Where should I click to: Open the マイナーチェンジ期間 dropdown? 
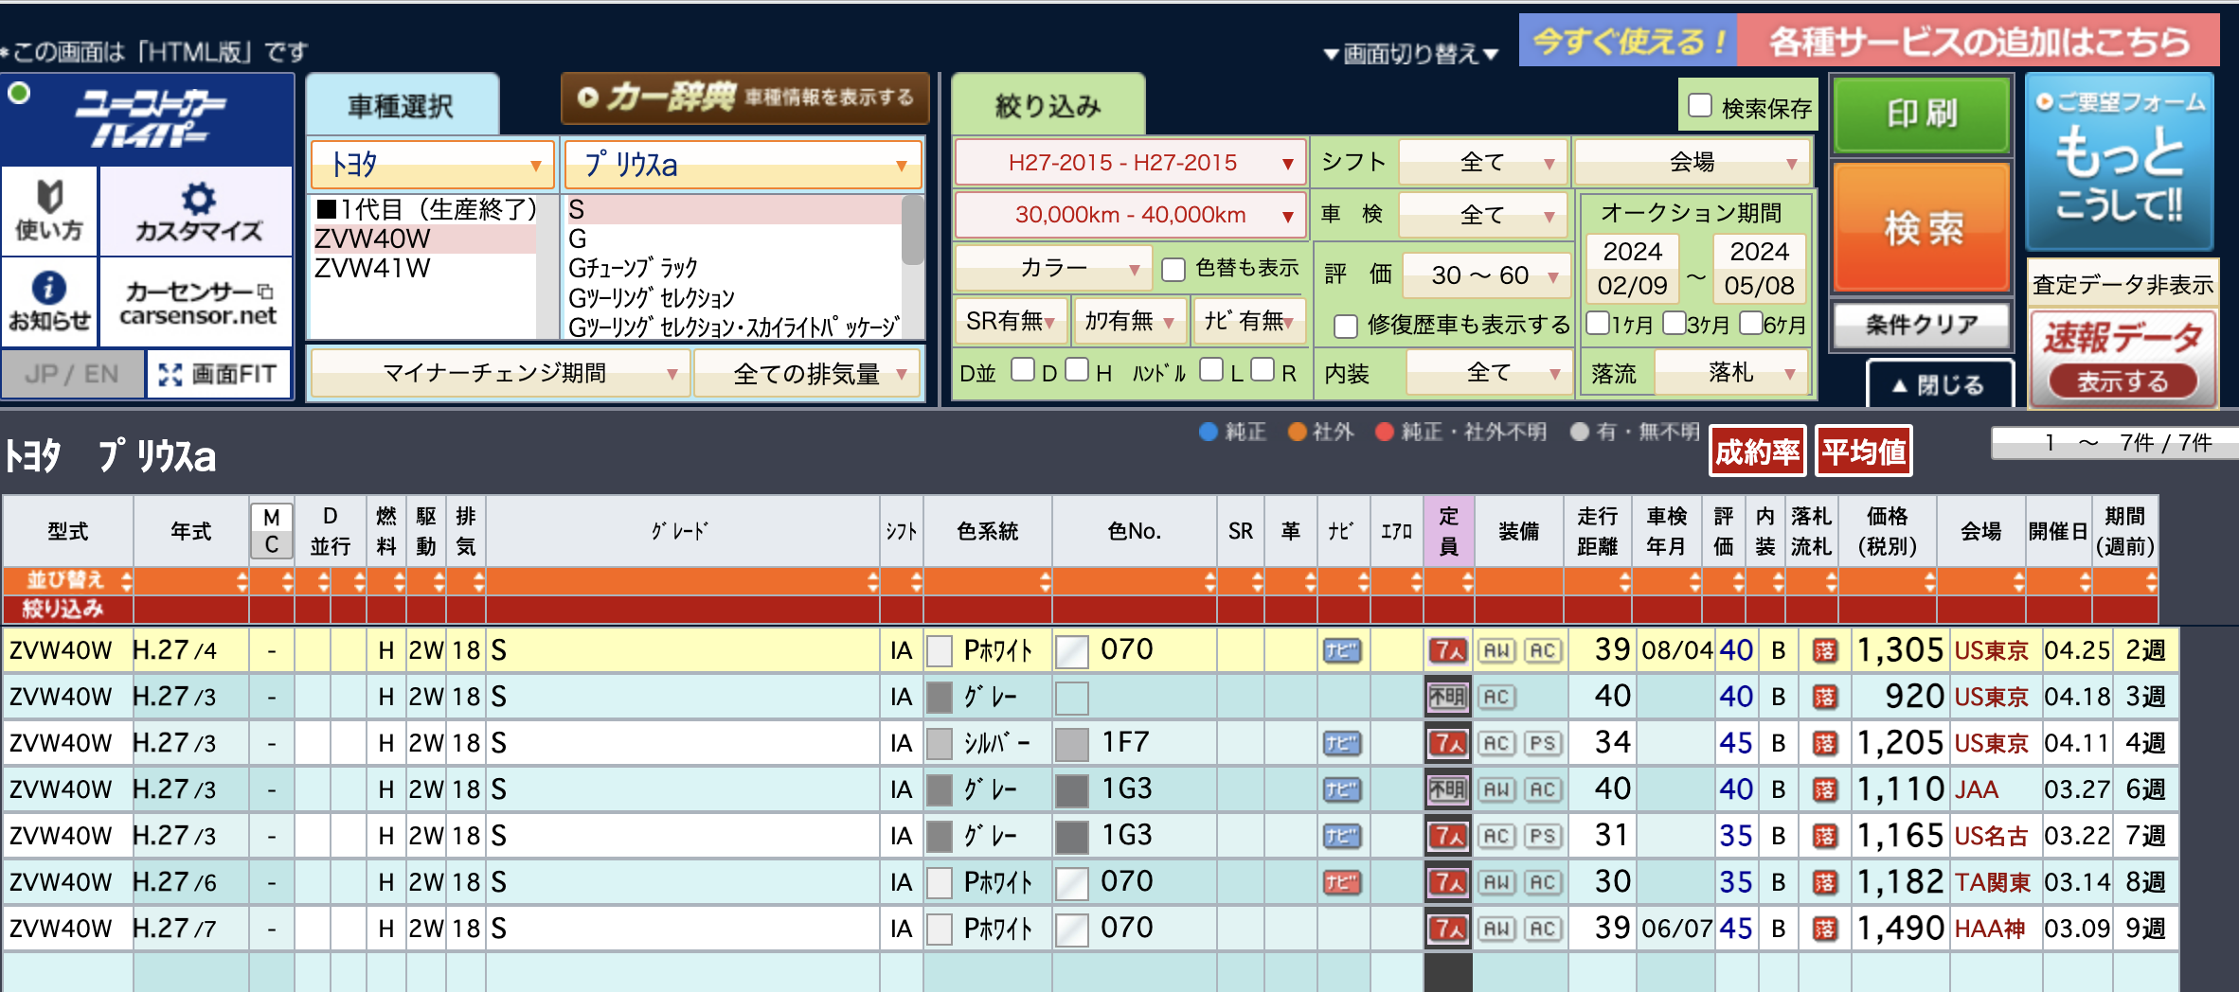[500, 374]
